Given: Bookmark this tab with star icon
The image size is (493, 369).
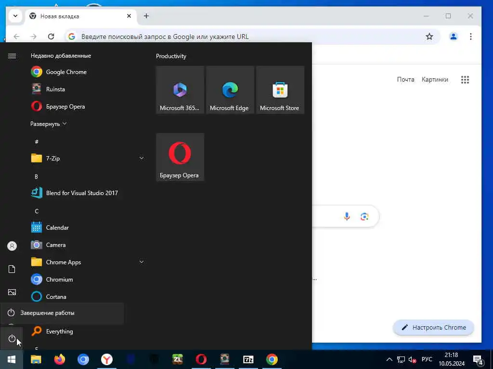Looking at the screenshot, I should tap(429, 37).
